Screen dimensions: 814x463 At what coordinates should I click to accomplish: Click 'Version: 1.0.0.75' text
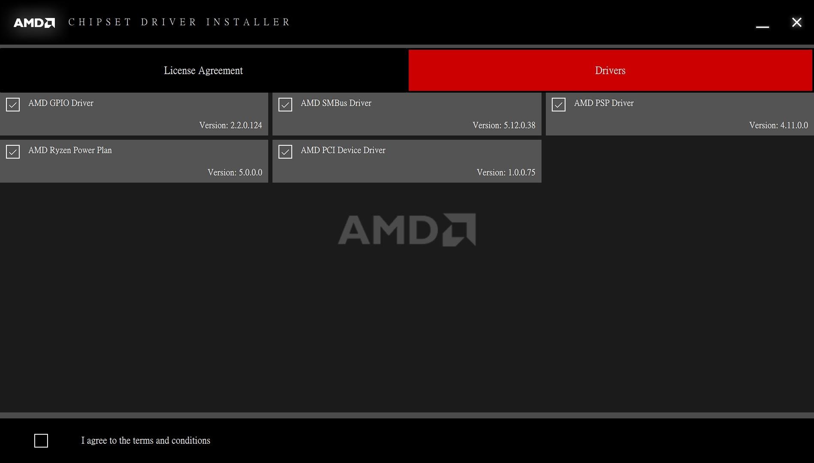tap(506, 172)
